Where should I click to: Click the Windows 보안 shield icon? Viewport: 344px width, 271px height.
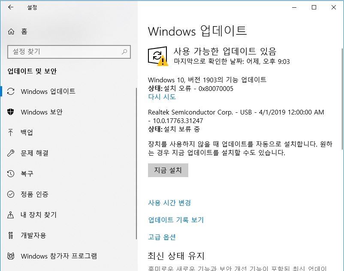[x=11, y=112]
